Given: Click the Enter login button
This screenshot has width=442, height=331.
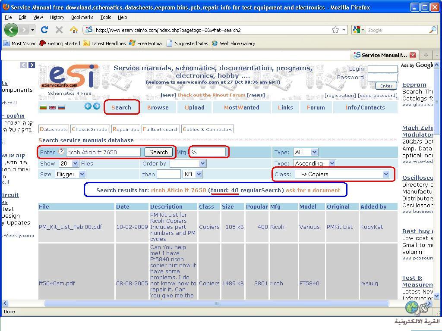Looking at the screenshot, I should (386, 86).
